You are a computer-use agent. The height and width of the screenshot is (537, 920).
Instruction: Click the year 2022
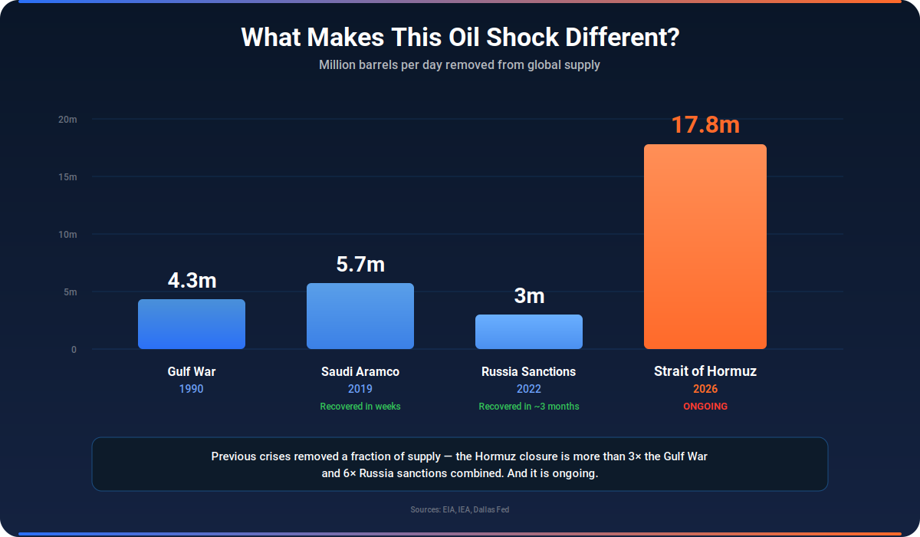click(x=529, y=389)
